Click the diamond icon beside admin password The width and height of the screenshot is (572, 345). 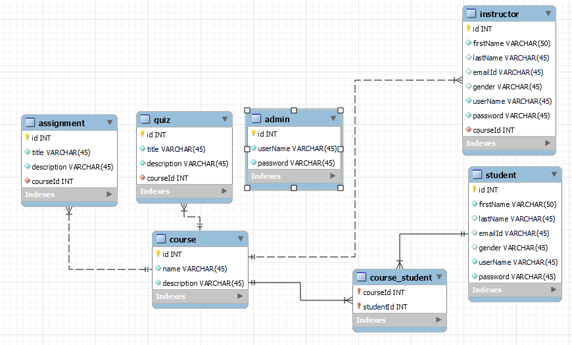(x=254, y=162)
